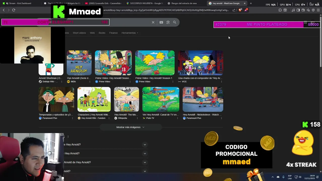Switch to Stream - Kick Dashboard tab
Image resolution: width=322 pixels, height=181 pixels.
pos(20,3)
